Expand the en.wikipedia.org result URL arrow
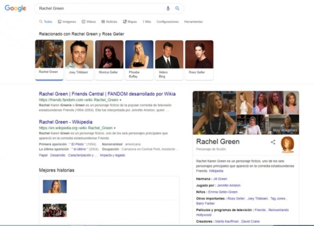Screen dimensions: 314x226 (115, 128)
